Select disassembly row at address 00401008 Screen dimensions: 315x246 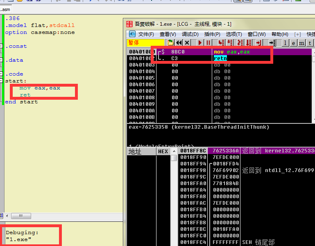(x=220, y=98)
